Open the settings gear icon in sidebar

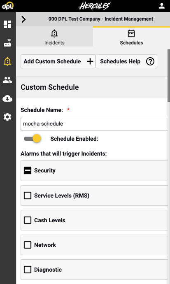click(x=7, y=117)
